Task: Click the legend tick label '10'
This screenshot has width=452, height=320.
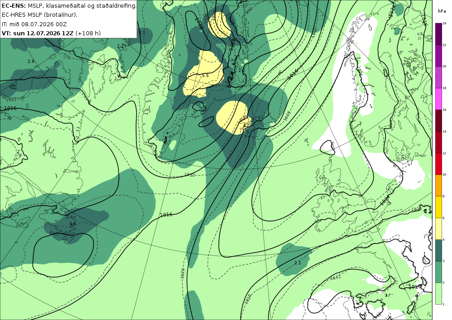Action: tap(444, 175)
